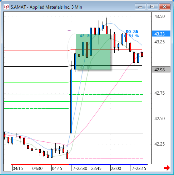The width and height of the screenshot is (174, 175).
Task: Click the 42.75 price axis label
Action: click(x=159, y=93)
